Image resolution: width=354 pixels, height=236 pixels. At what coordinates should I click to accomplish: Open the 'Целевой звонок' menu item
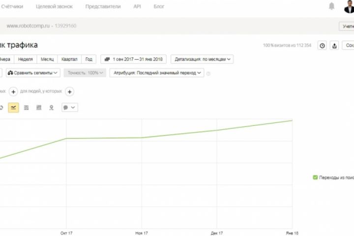(57, 7)
